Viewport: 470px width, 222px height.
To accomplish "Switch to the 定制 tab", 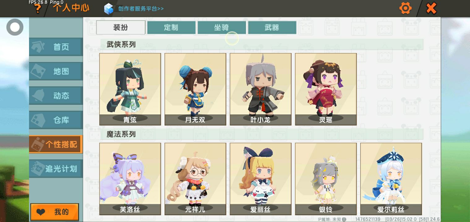I will [x=171, y=27].
